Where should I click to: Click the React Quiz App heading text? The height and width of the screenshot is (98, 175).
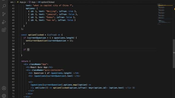click(39, 67)
